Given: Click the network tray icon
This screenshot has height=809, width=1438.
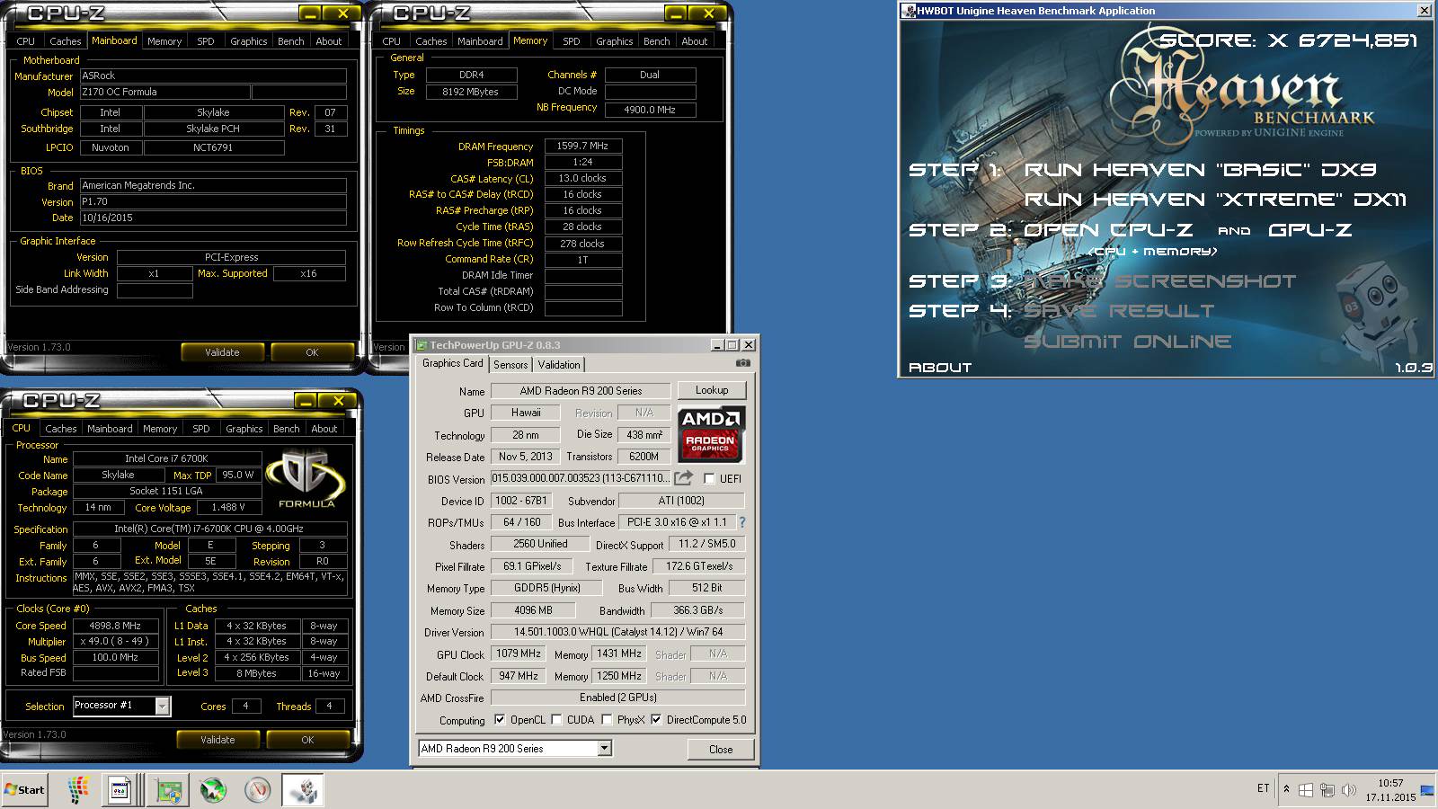Looking at the screenshot, I should coord(1327,790).
